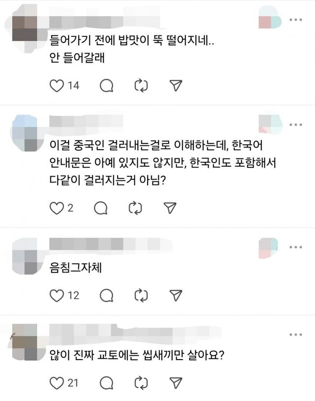
Task: Open the blurred username of second commenter
Action: pos(86,121)
